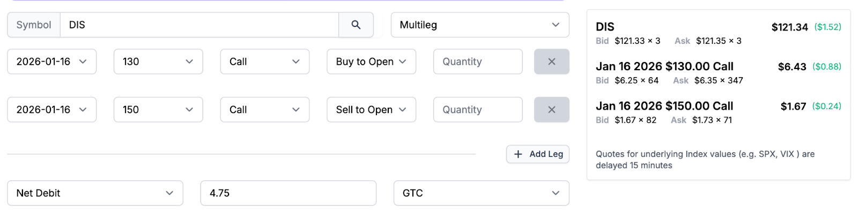Remove the 130 Call leg with X
The image size is (858, 213).
tap(551, 62)
